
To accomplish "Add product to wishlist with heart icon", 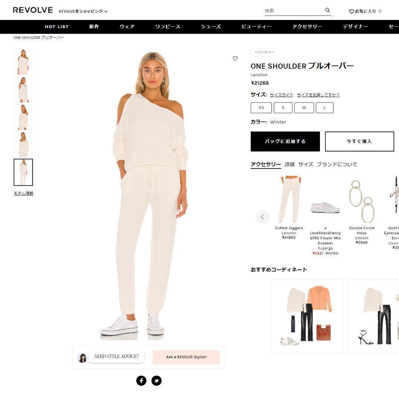I will click(x=235, y=58).
